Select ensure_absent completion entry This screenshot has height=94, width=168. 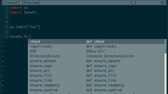[43, 61]
